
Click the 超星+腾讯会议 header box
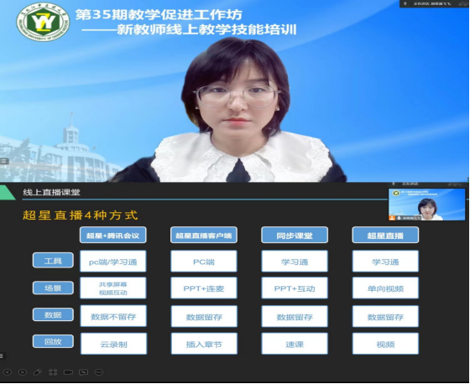[113, 235]
